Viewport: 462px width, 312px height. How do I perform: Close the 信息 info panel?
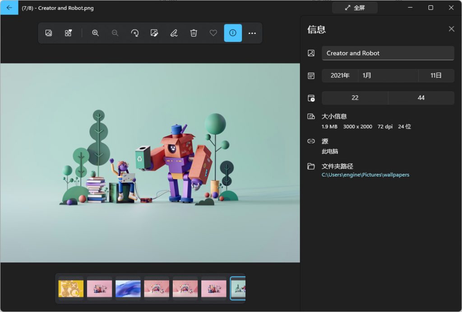[x=451, y=29]
